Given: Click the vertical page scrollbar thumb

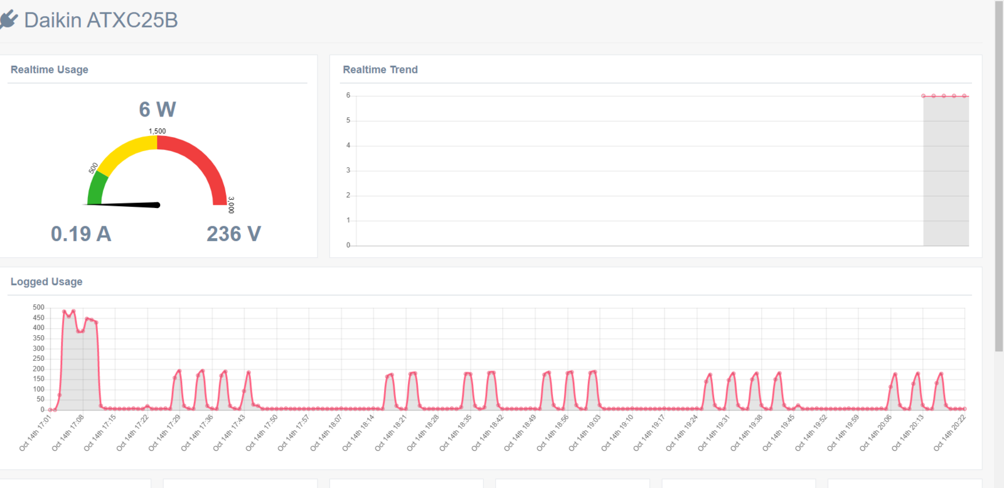Looking at the screenshot, I should pos(999,176).
